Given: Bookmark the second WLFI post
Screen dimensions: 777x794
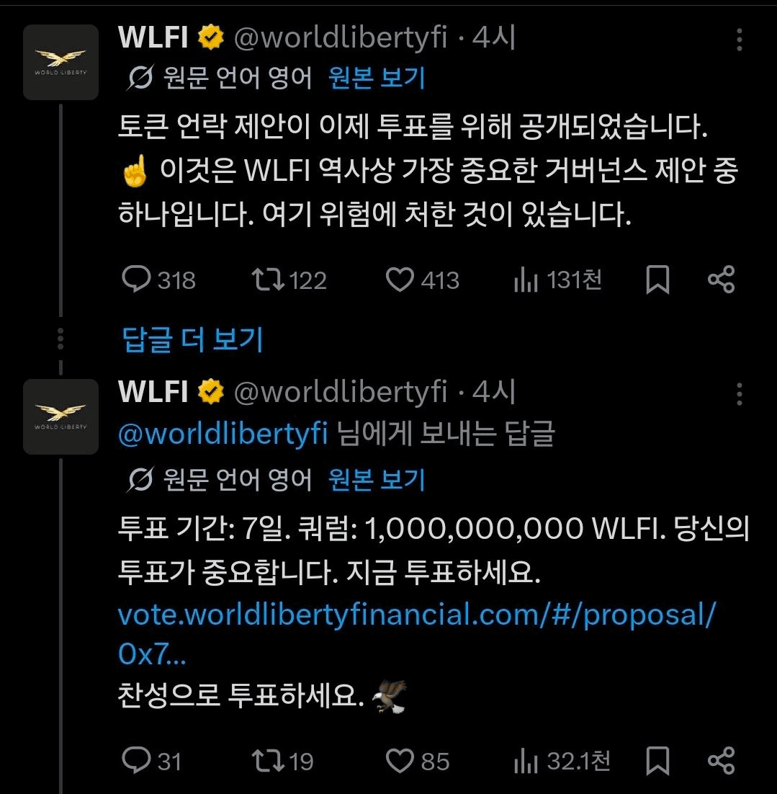Looking at the screenshot, I should tap(657, 761).
